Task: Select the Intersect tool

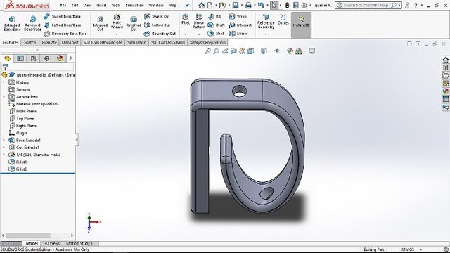Action: coord(240,25)
